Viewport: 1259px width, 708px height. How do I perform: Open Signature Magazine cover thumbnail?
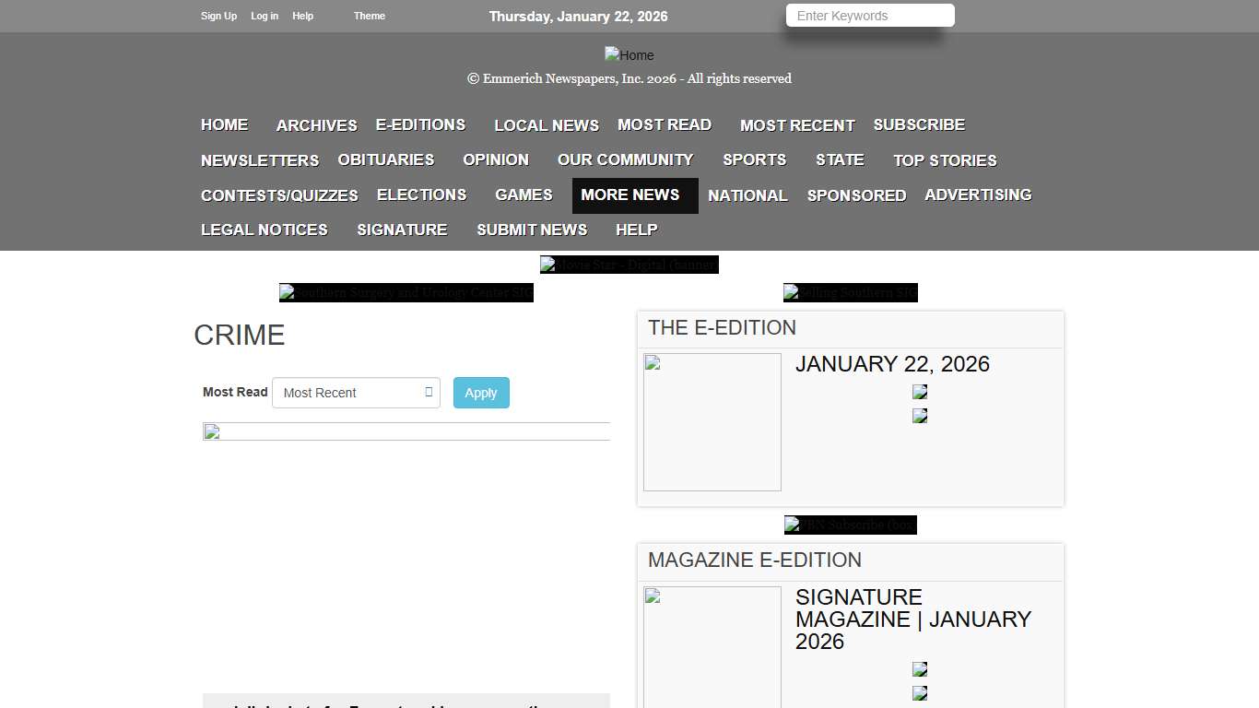[712, 647]
